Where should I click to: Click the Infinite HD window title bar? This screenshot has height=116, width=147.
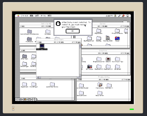pos(36,24)
